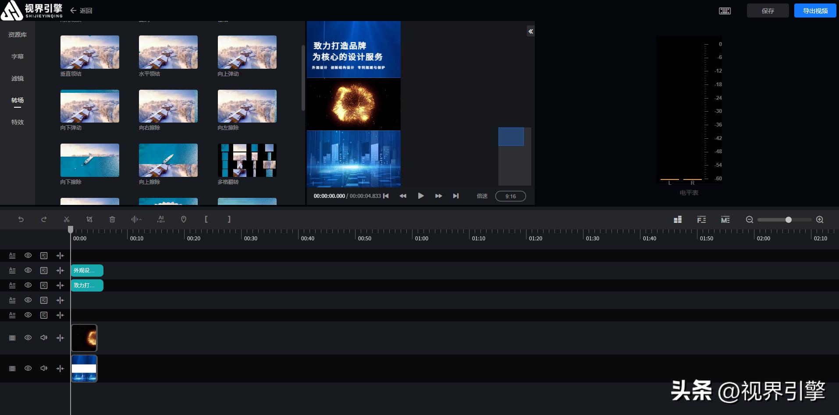Hide the 致力打 subtitle track
The width and height of the screenshot is (839, 415).
pos(28,285)
